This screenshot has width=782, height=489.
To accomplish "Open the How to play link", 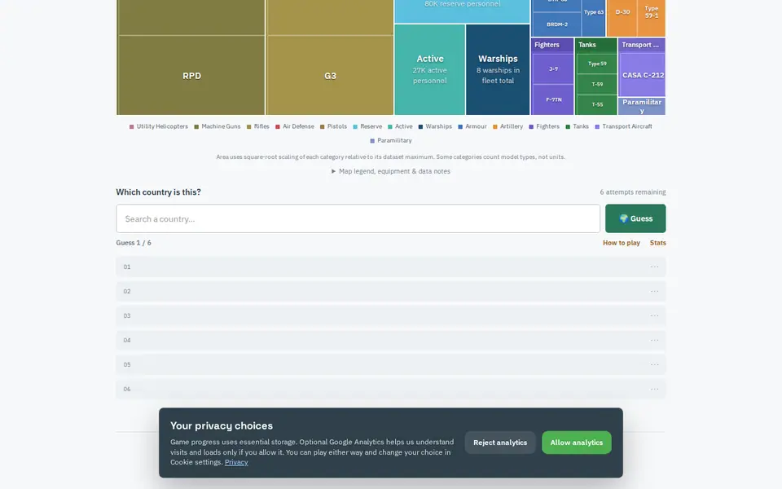I will (x=622, y=243).
